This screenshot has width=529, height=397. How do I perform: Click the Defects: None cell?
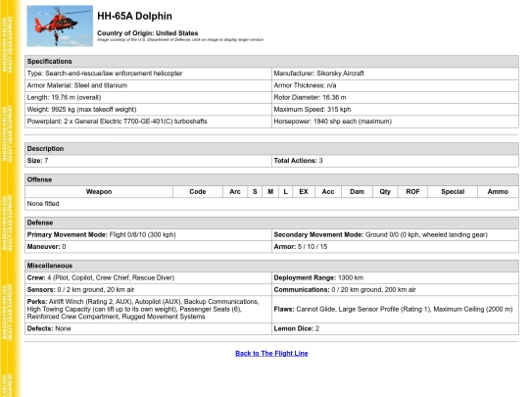[x=148, y=328]
